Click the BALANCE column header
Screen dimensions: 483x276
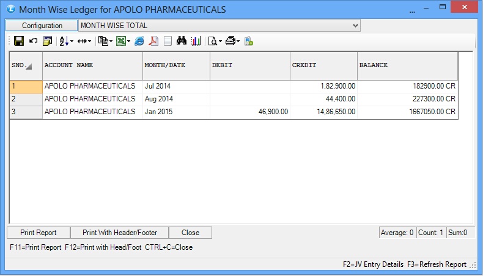pos(408,65)
